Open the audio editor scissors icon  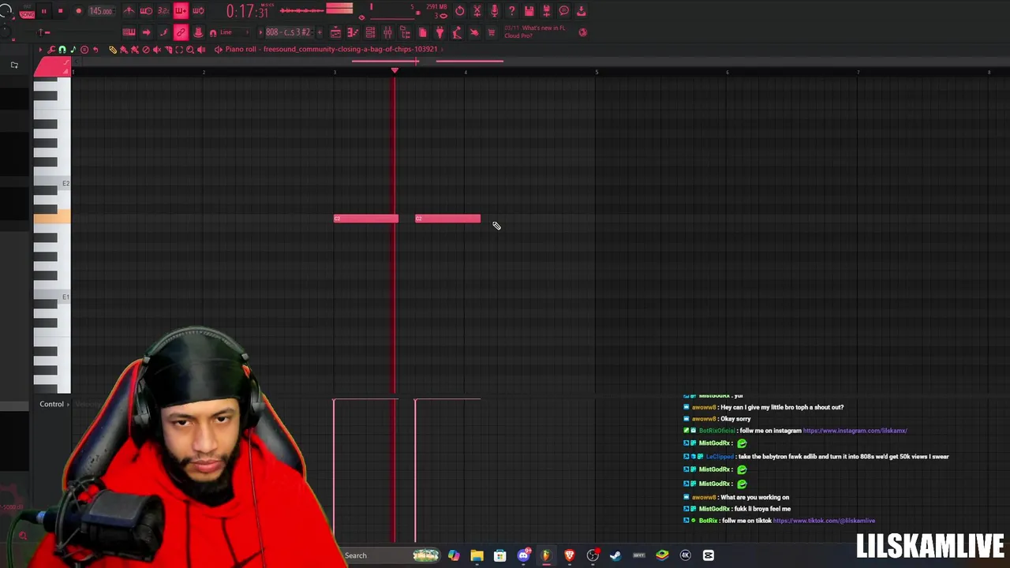[x=477, y=11]
